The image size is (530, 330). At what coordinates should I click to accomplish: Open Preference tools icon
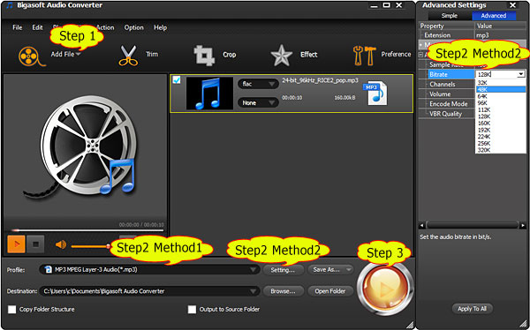364,56
